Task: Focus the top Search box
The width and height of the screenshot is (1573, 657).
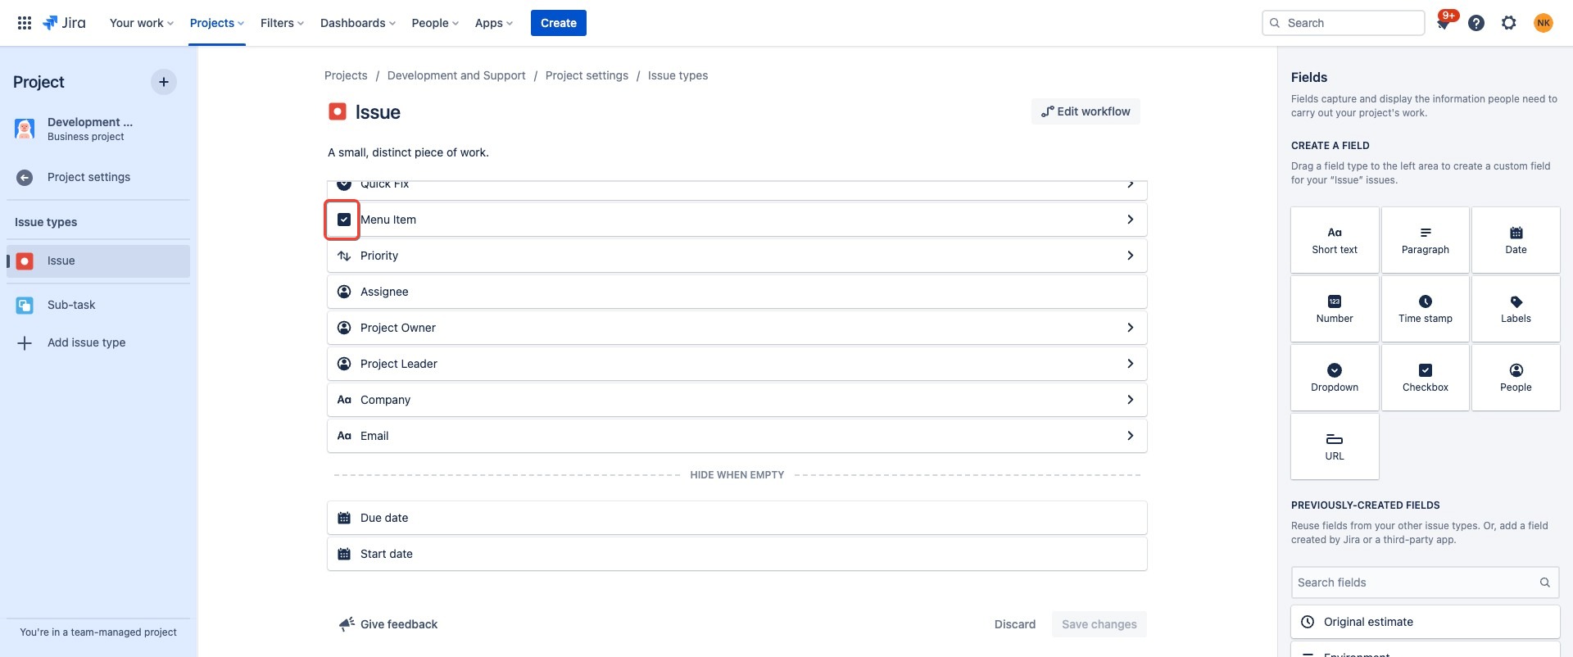Action: pos(1344,23)
